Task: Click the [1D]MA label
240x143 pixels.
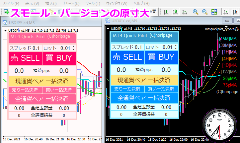Action: (x=229, y=65)
